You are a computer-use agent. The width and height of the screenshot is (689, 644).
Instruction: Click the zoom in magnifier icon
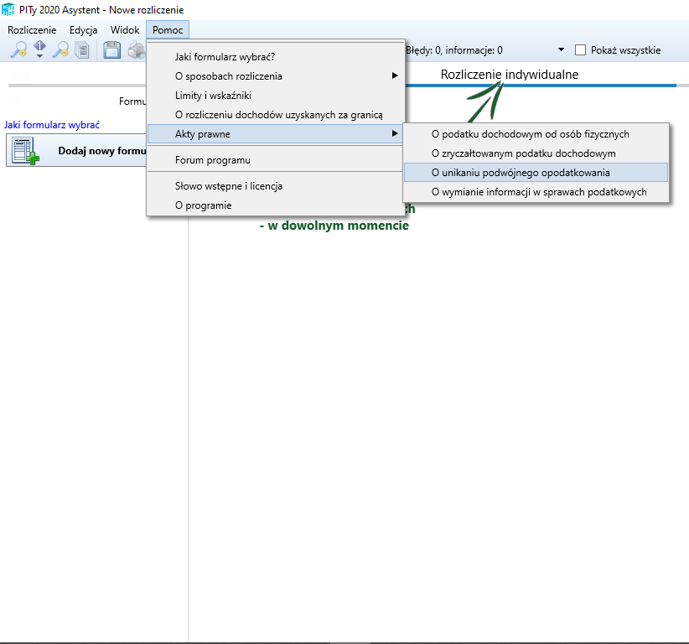(x=18, y=50)
